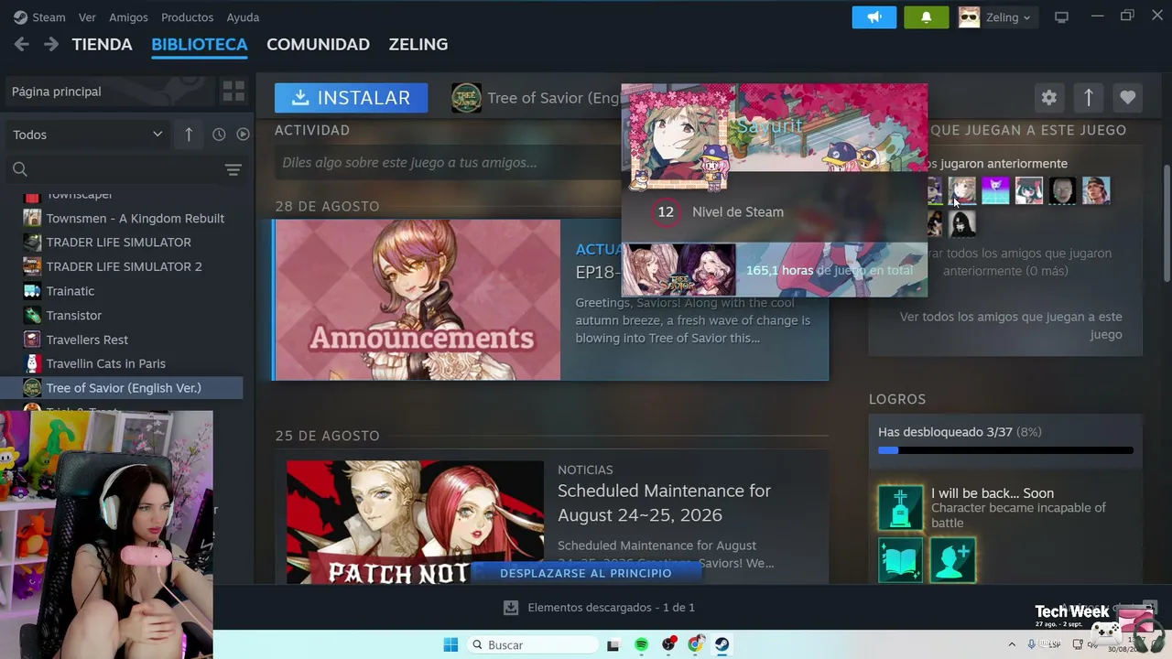Show hidden system tray icons
Viewport: 1172px width, 659px height.
[x=1012, y=645]
